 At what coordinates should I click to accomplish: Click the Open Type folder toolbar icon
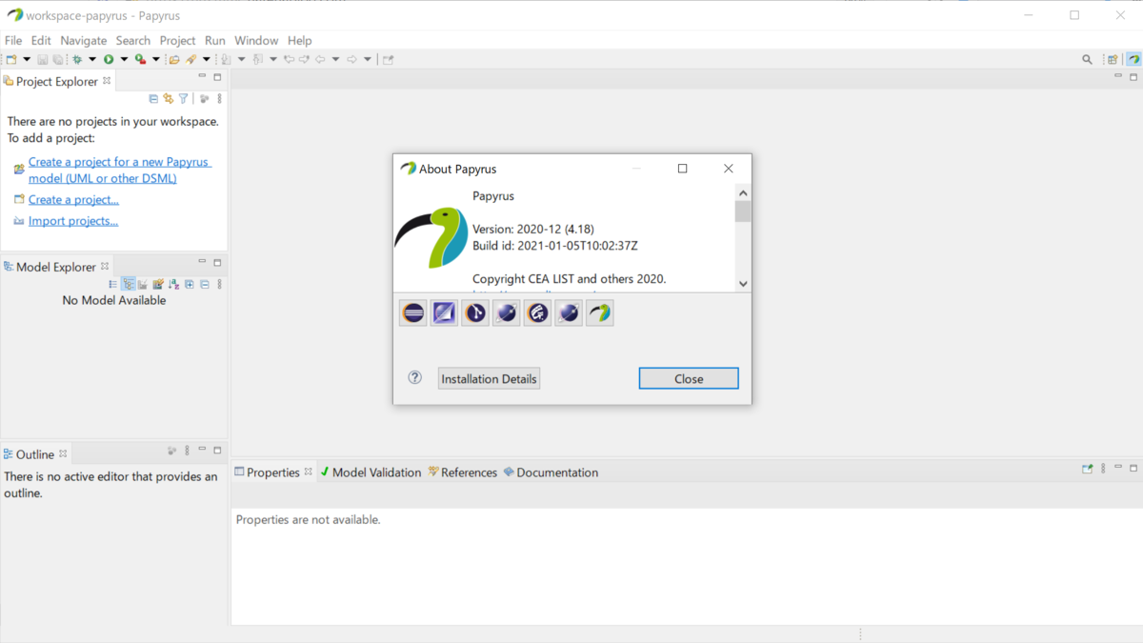pyautogui.click(x=174, y=59)
